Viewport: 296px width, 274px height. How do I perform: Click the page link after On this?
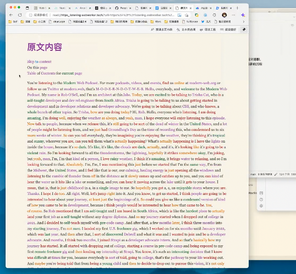click(x=43, y=67)
